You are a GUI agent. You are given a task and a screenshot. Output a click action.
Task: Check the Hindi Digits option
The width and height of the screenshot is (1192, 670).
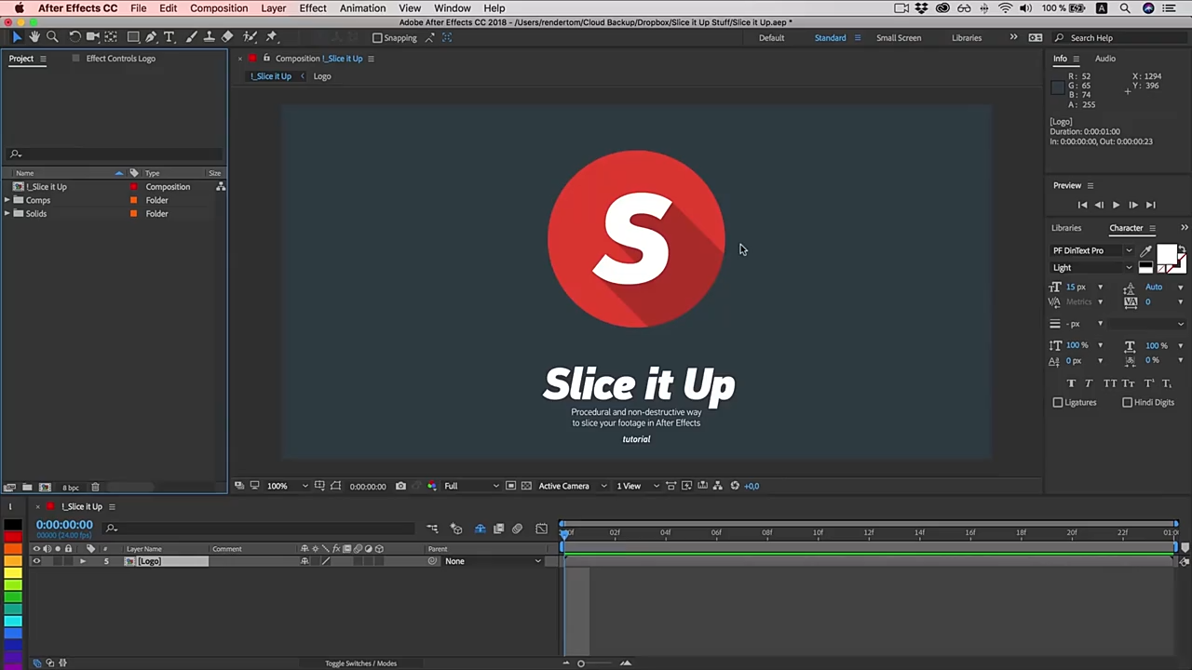click(1128, 403)
